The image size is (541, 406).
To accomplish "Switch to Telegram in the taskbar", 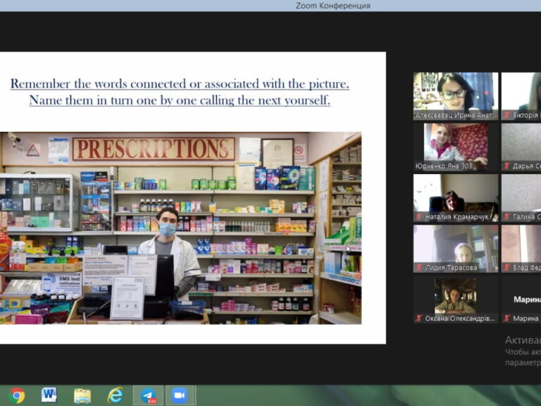I will (148, 395).
